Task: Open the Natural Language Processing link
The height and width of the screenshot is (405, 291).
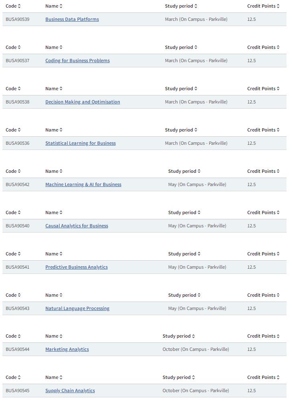Action: (77, 308)
